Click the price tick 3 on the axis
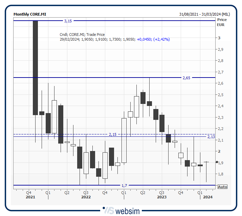This screenshot has height=216, width=242. pyautogui.click(x=219, y=38)
